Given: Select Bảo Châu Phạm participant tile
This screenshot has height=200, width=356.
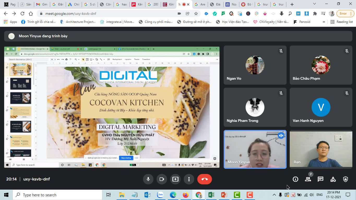Looking at the screenshot, I should [x=321, y=65].
